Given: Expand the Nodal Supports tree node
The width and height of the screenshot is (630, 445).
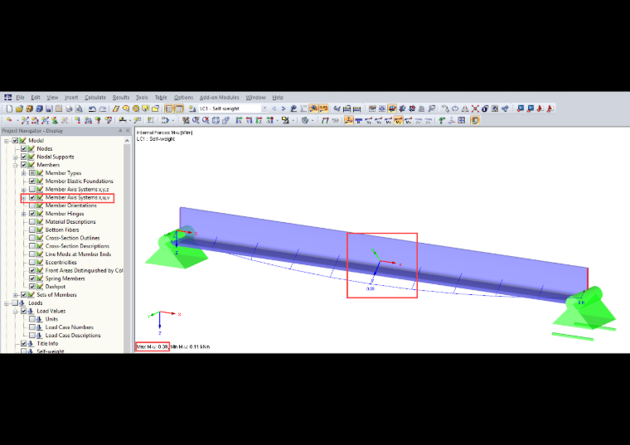Looking at the screenshot, I should (x=15, y=157).
